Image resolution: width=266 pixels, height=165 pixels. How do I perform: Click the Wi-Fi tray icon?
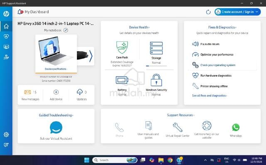234,160
